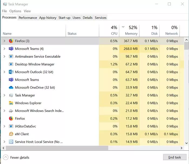
Task: Click the vertical scrollbar down arrow
Action: pos(186,143)
